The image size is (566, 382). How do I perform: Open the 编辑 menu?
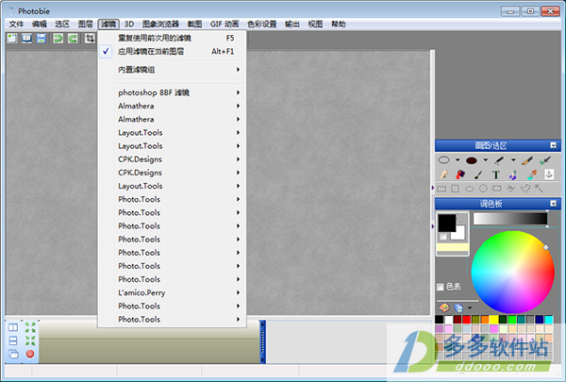(40, 24)
